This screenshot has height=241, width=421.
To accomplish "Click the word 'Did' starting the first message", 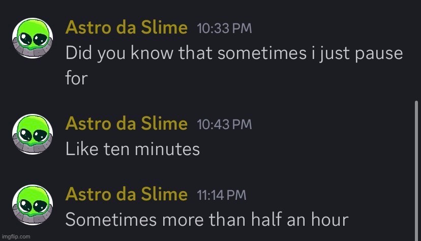I will coord(78,53).
